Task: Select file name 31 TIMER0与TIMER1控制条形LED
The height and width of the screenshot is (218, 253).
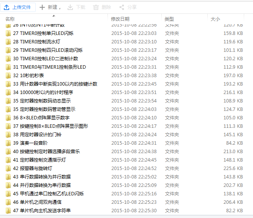Action: point(50,67)
